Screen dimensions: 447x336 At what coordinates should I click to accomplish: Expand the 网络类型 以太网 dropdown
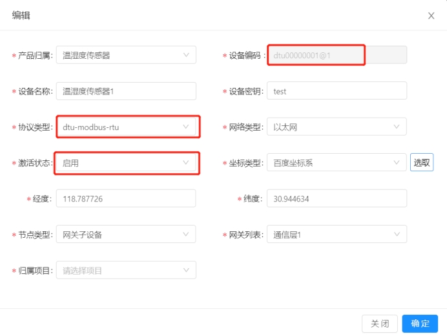click(337, 127)
